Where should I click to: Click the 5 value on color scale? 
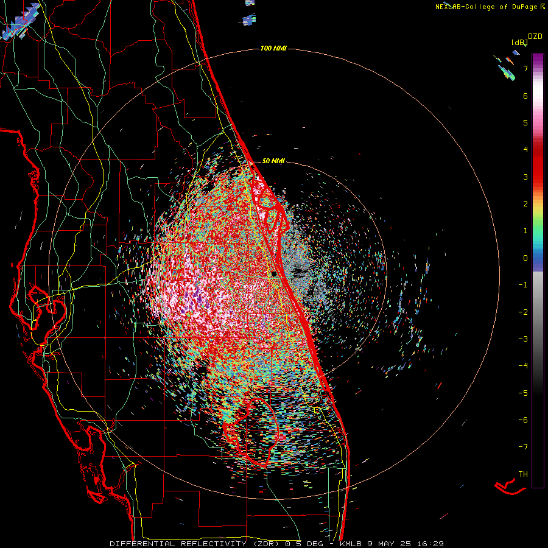point(525,122)
